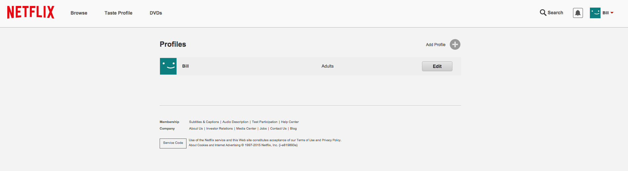Open the notifications bell icon

tap(578, 13)
